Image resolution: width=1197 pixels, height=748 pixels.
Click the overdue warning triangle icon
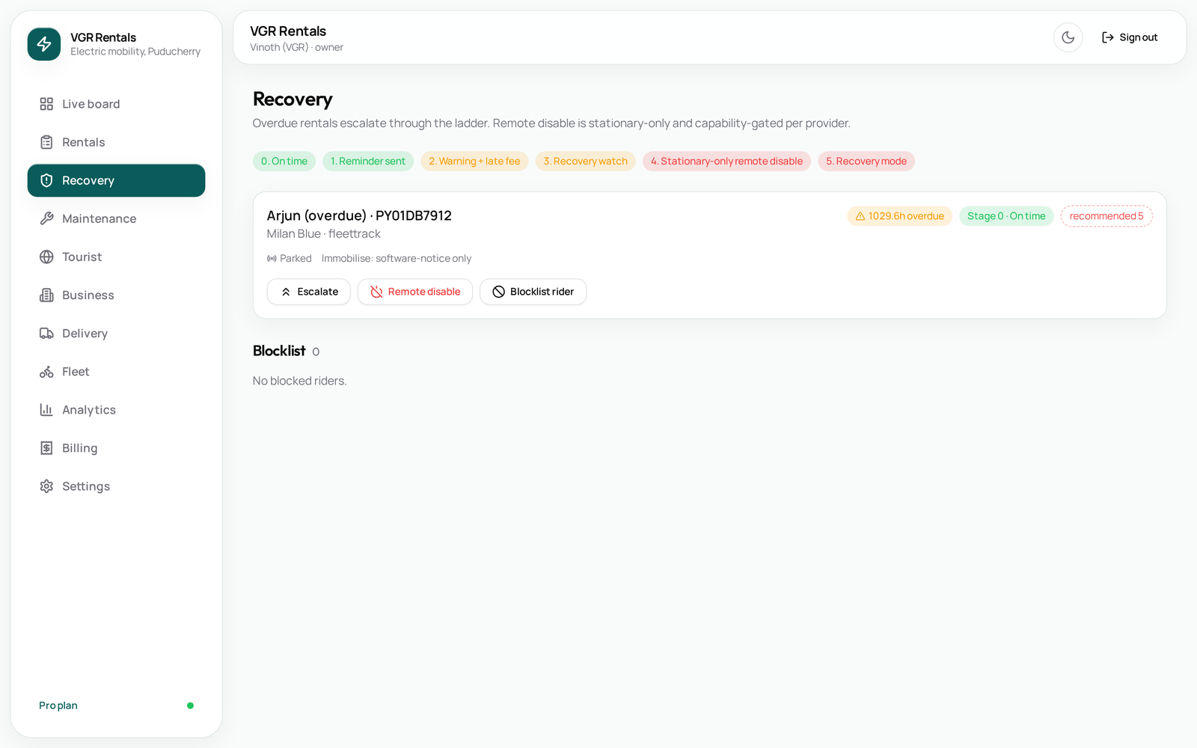point(860,216)
